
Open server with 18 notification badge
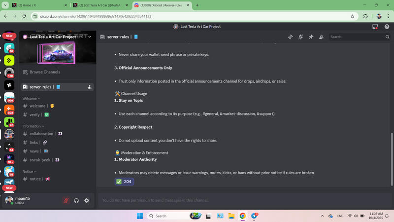(x=9, y=171)
